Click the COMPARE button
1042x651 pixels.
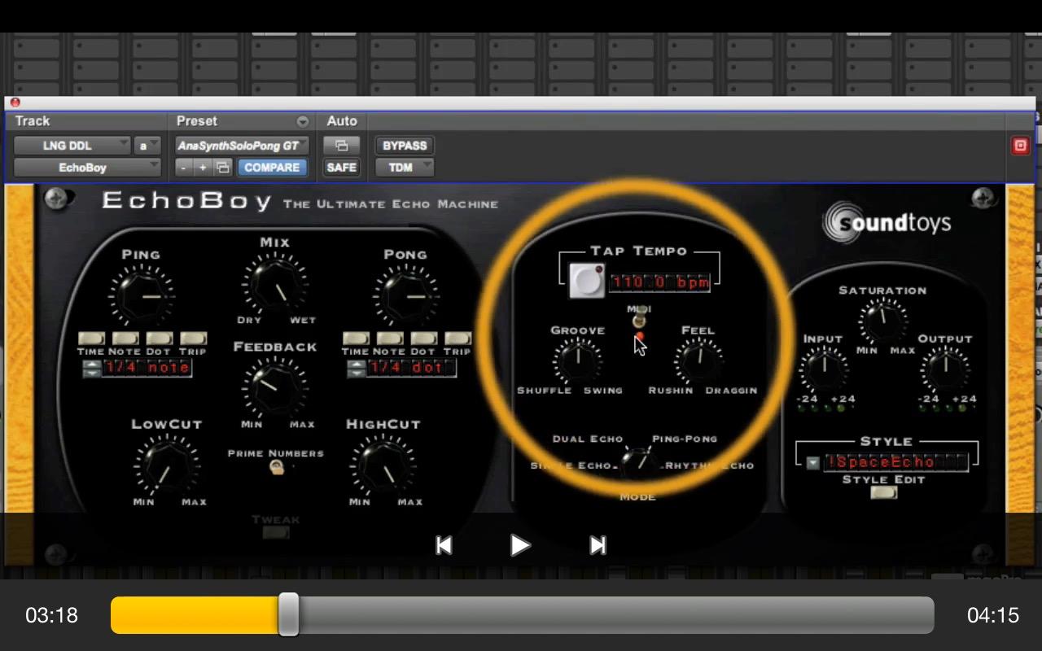pos(272,168)
